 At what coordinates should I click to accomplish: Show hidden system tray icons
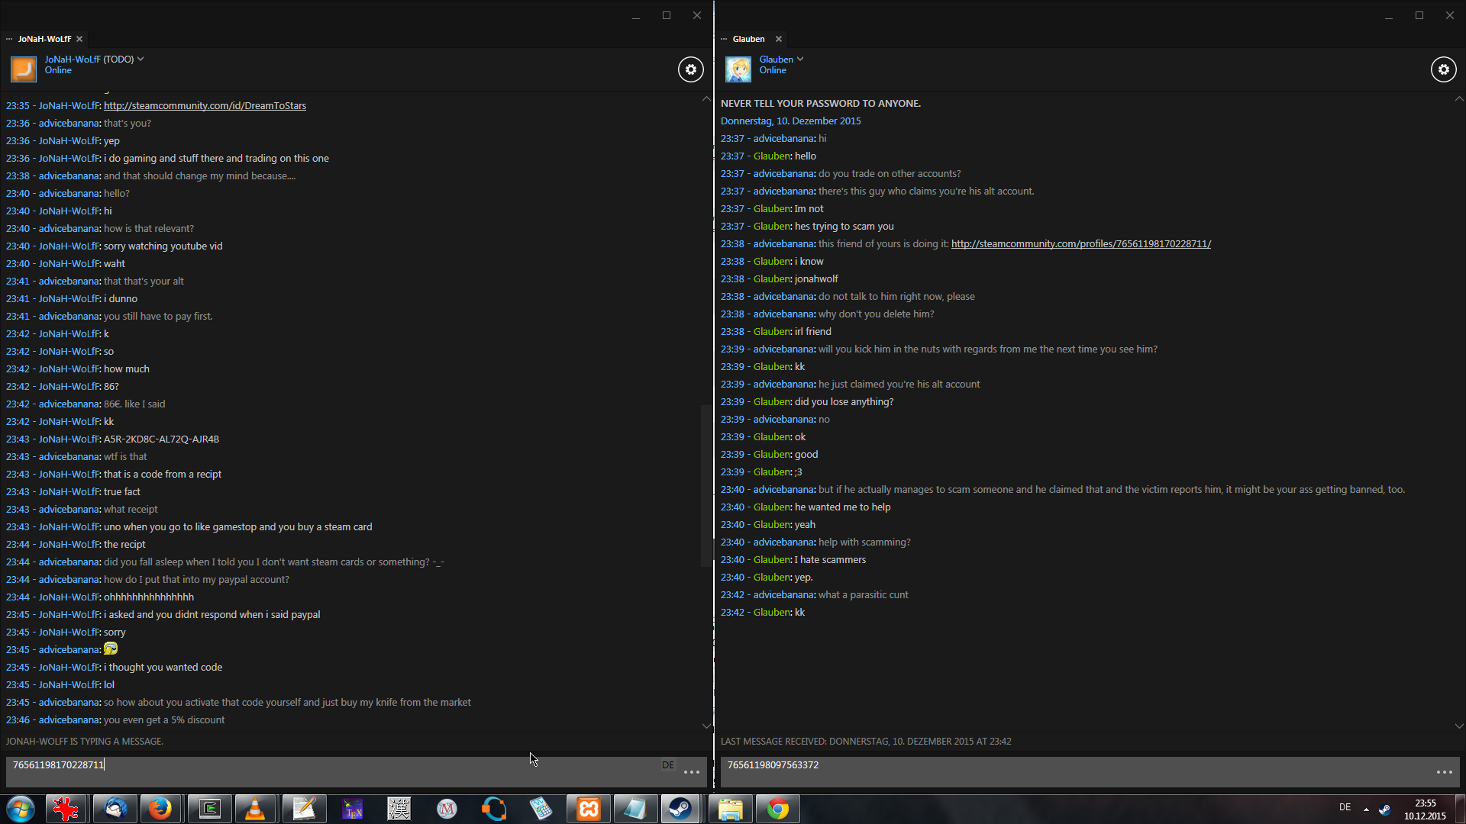coord(1366,809)
